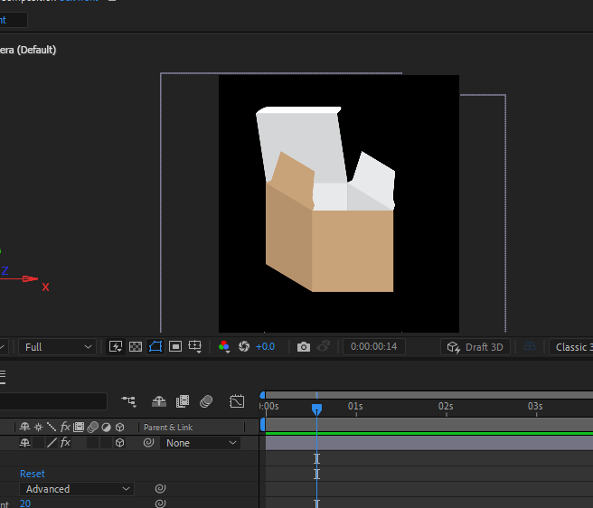Take a snapshot with the camera icon
The width and height of the screenshot is (593, 508).
[x=304, y=346]
